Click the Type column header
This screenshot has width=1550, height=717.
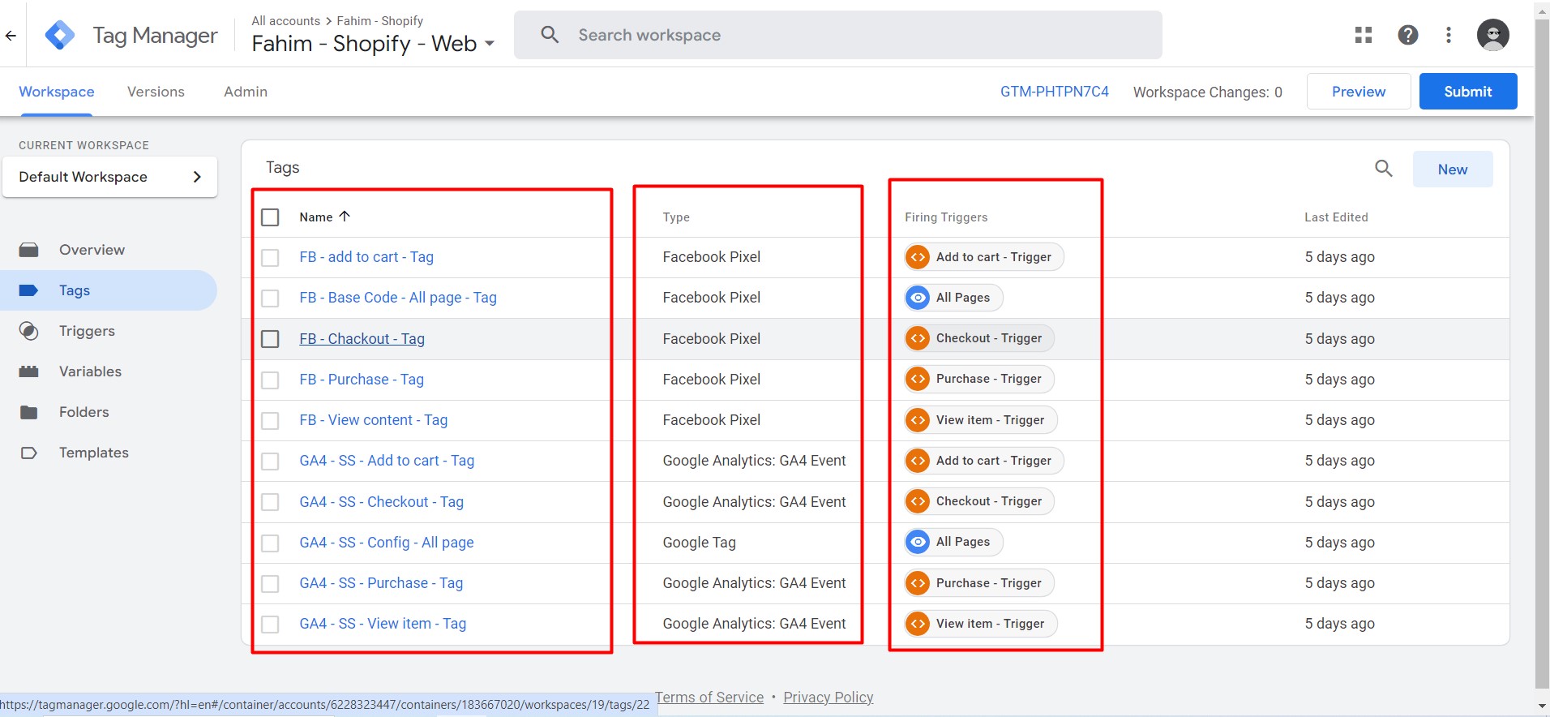point(676,217)
